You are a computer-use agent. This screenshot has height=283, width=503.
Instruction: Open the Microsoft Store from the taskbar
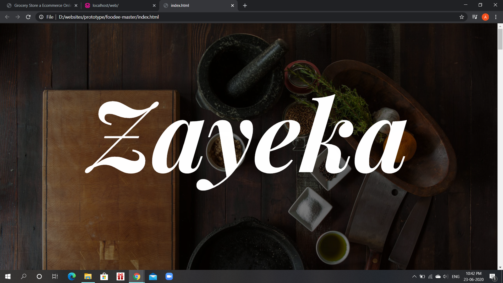[x=104, y=276]
